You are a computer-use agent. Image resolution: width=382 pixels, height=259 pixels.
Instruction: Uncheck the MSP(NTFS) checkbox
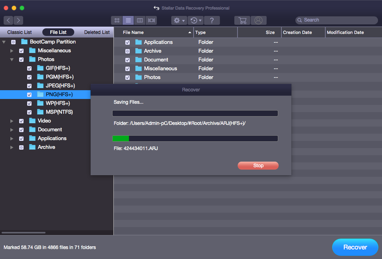29,112
